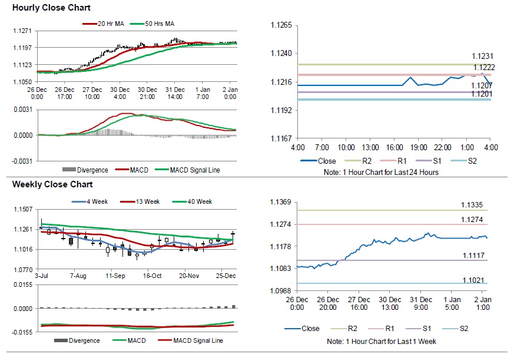
Task: Click the 1.1271 y-axis value
Action: 22,31
